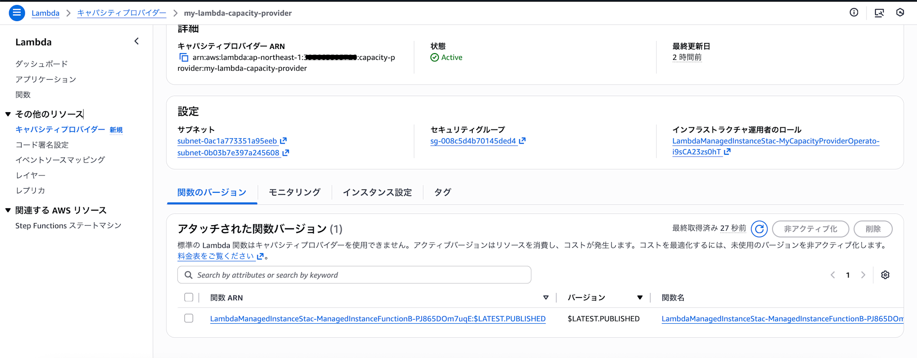Viewport: 917px width, 358px height.
Task: Open subnet-0b03b7e397a245608 link
Action: point(228,153)
